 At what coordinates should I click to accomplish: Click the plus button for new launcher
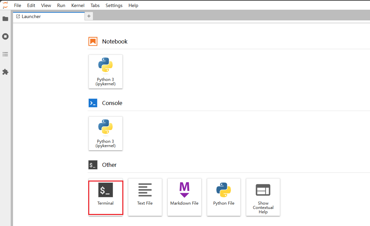(89, 16)
